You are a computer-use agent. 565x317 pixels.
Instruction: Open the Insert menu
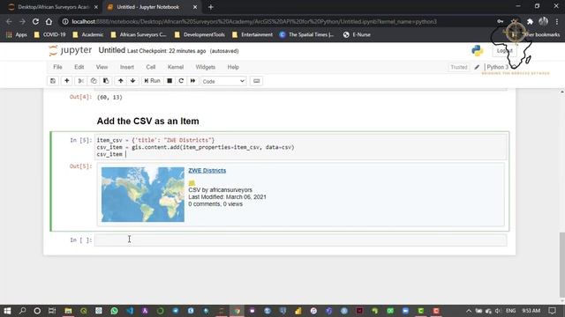click(x=127, y=67)
